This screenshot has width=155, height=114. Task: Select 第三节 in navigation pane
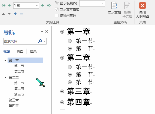tap(19, 94)
